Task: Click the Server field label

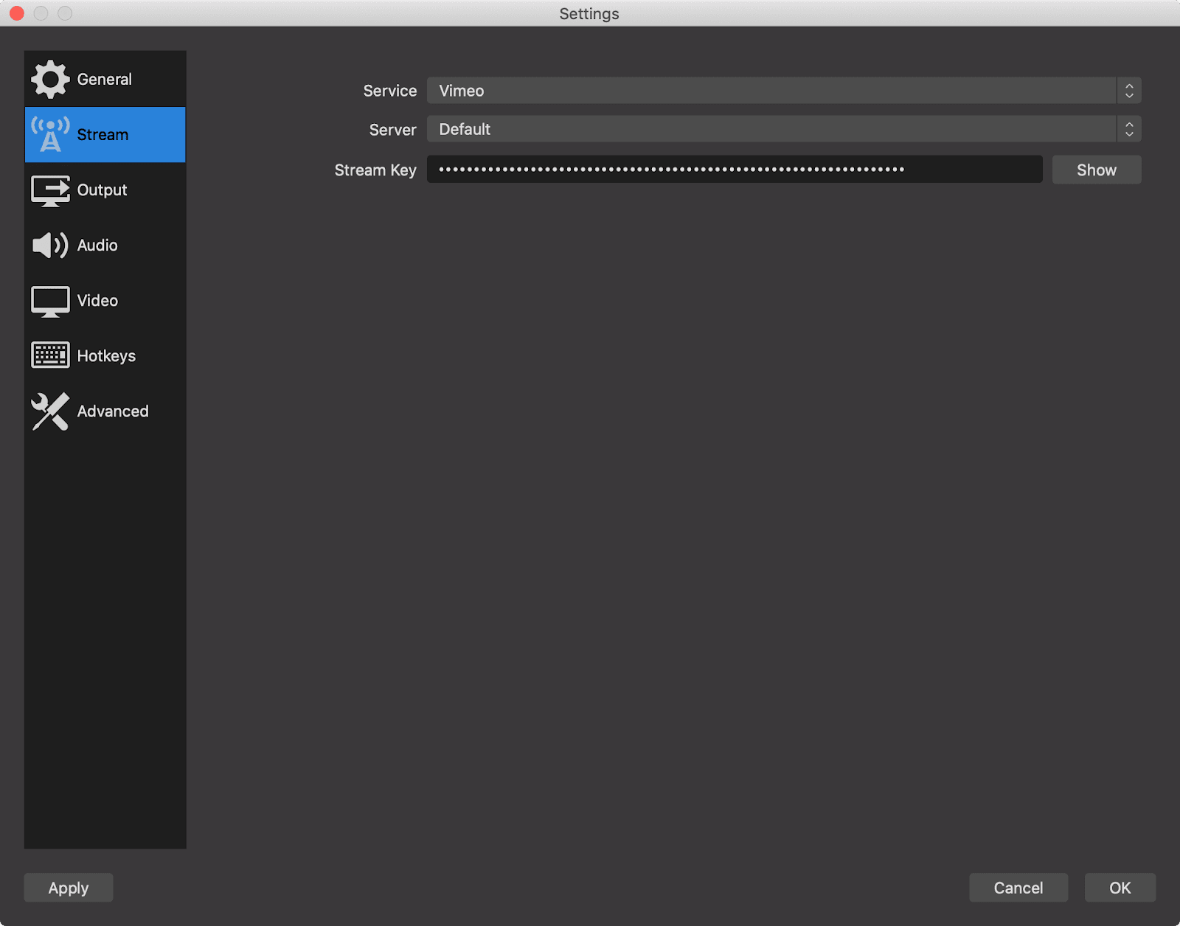Action: [x=392, y=130]
